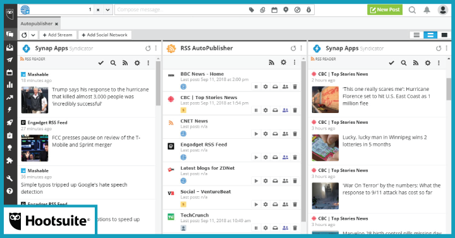Open Assignments clipboard sidebar icon
Viewport: 455px width, 238px height.
click(x=9, y=135)
